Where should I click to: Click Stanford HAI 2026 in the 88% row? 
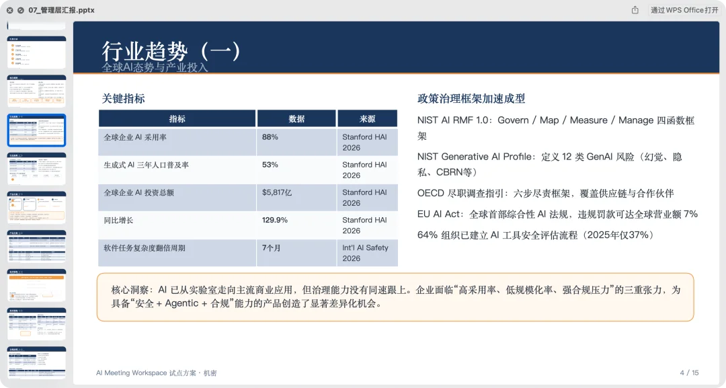pyautogui.click(x=367, y=142)
